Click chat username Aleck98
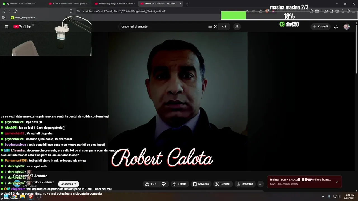 11,128
